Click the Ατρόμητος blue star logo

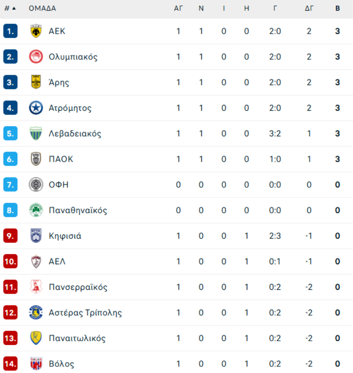tap(36, 108)
